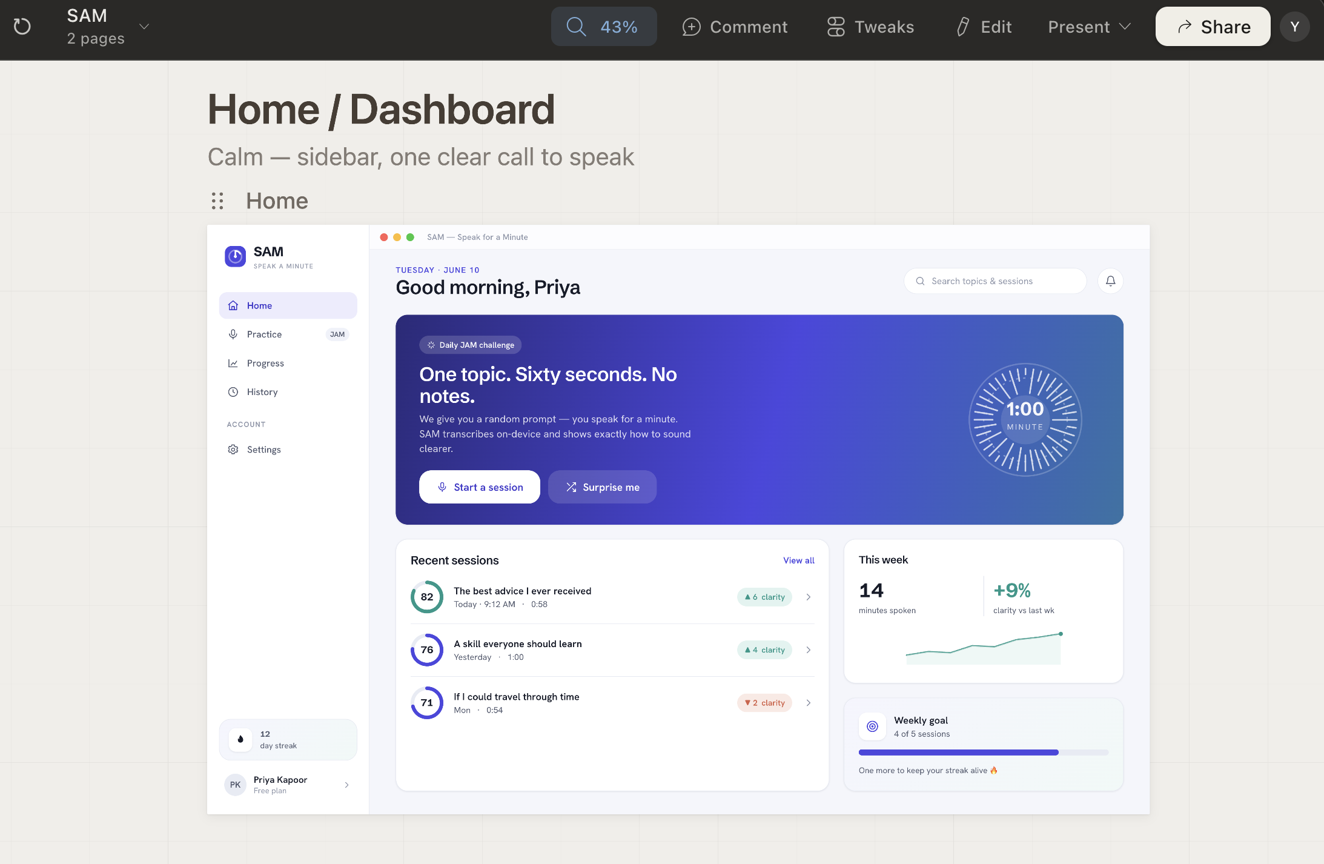Click the +9% clarity stat
The image size is (1324, 864).
(x=1024, y=597)
